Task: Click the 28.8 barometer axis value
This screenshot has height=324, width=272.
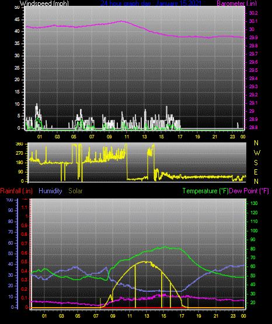Action: coord(253,127)
